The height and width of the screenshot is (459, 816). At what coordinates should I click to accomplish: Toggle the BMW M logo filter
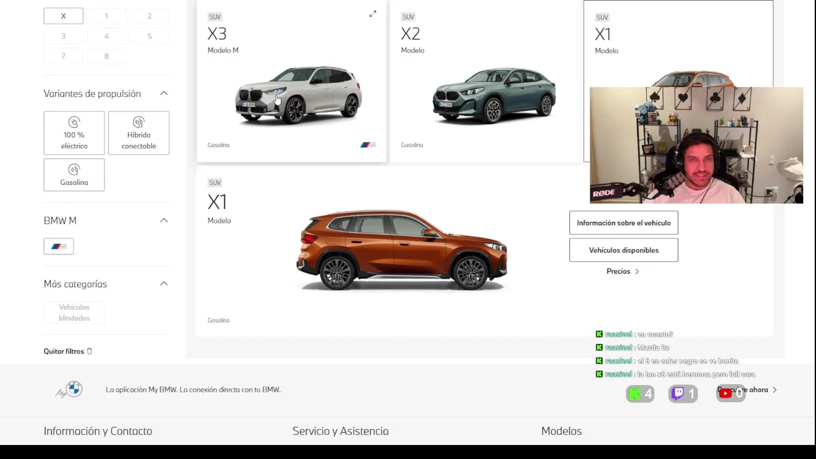coord(59,246)
